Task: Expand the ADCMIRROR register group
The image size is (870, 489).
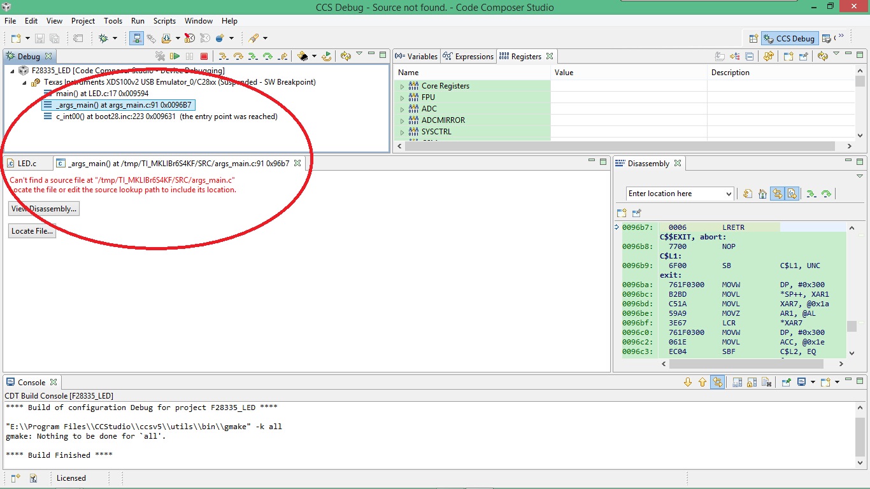Action: pyautogui.click(x=402, y=120)
